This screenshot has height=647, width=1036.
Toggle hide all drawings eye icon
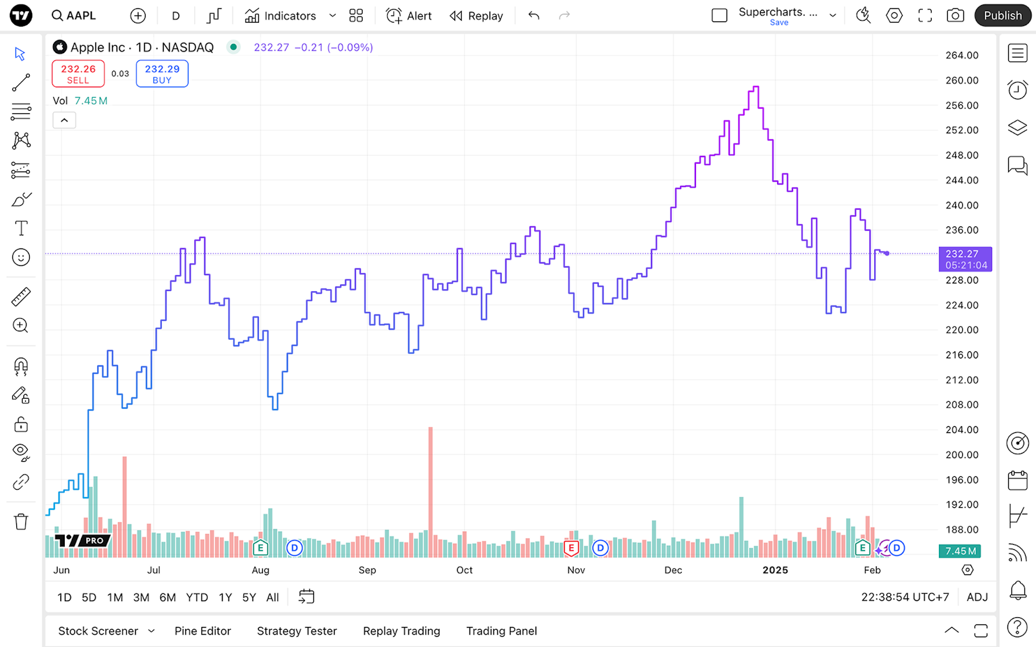tap(21, 452)
